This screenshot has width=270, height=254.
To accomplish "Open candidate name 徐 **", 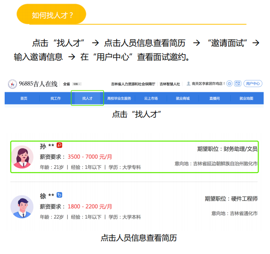I will (47, 196).
